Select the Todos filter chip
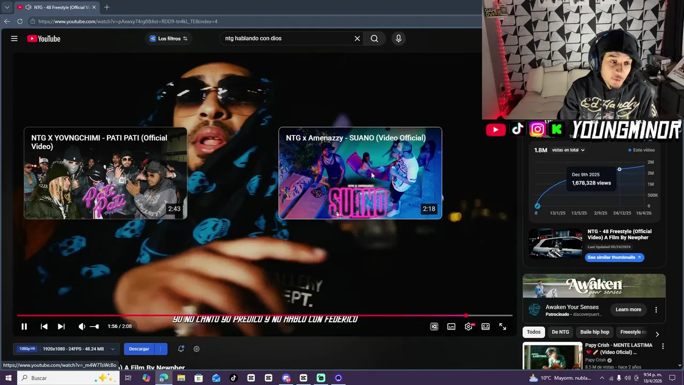 533,332
